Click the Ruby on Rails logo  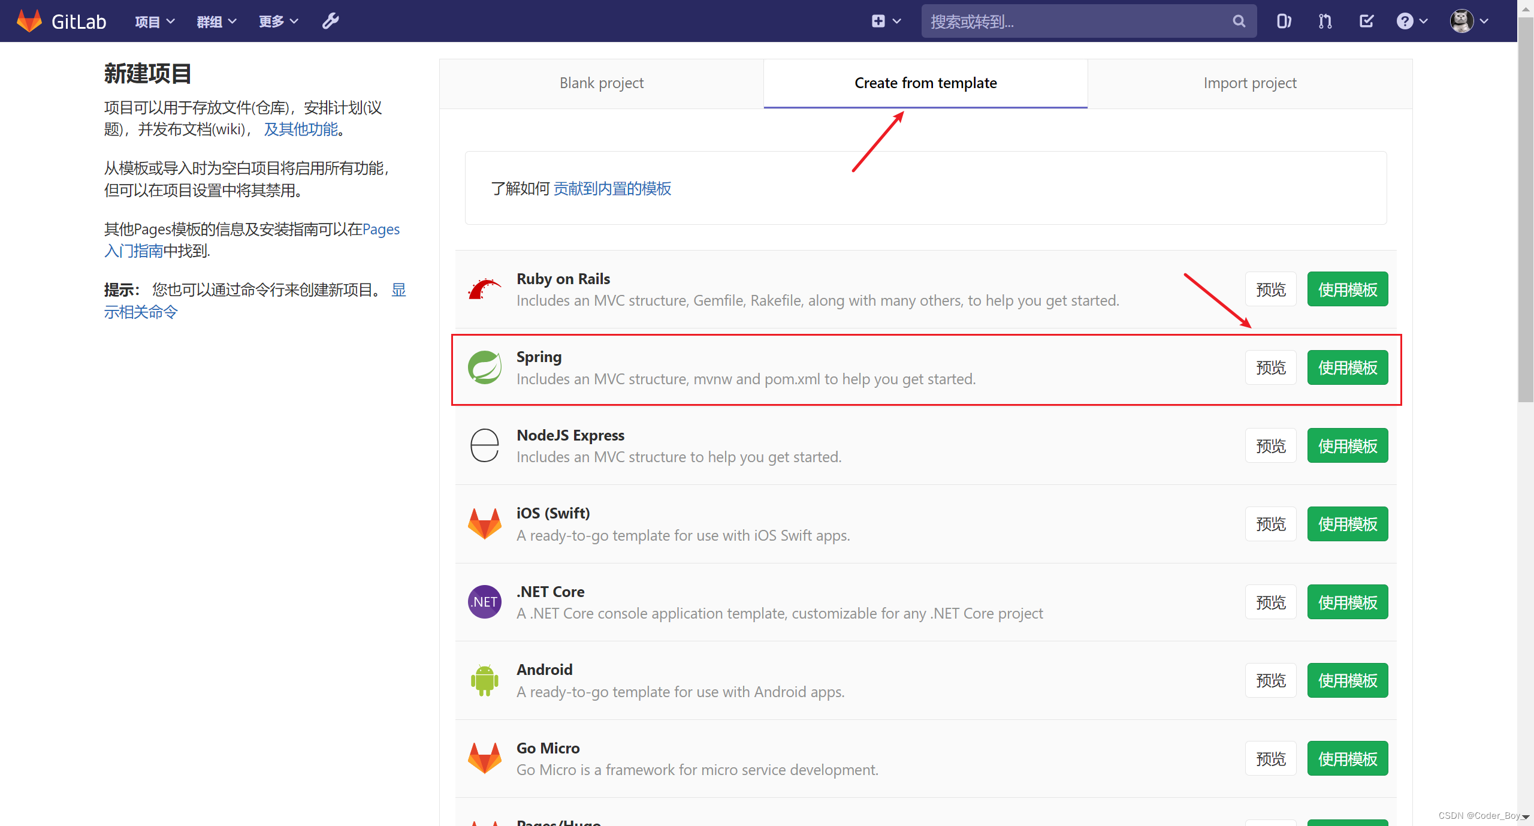pos(484,290)
